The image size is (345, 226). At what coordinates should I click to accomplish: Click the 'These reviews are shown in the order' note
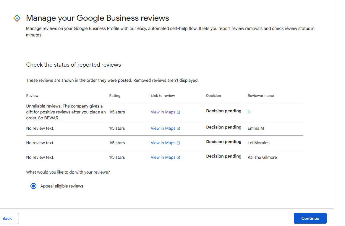tap(112, 81)
